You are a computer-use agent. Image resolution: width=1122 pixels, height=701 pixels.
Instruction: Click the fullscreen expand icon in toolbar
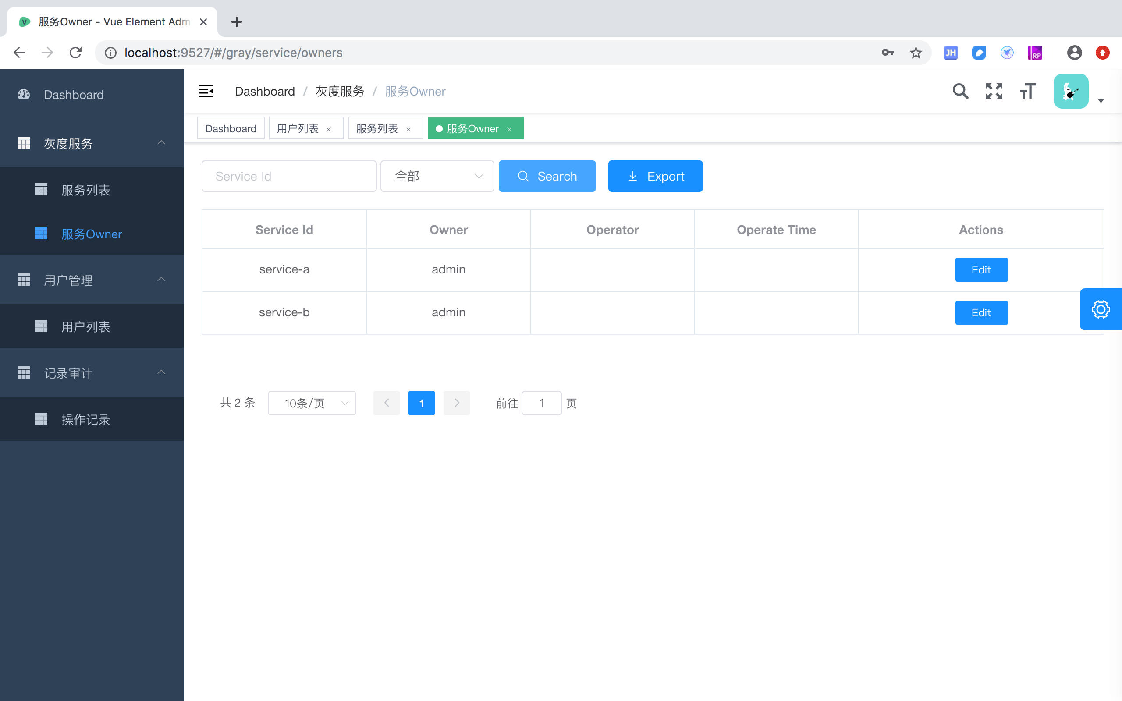coord(994,90)
